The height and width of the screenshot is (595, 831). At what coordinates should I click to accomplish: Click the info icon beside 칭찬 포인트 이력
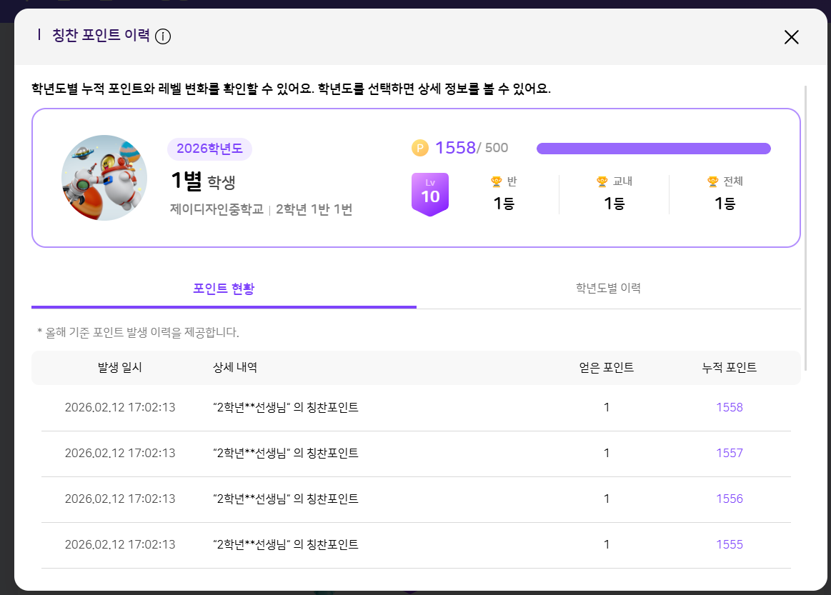pos(163,36)
